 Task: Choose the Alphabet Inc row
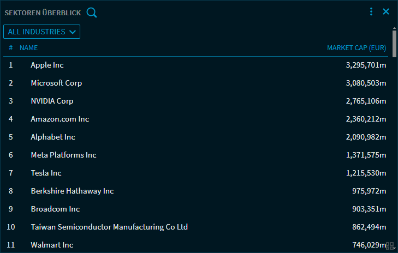(x=53, y=137)
